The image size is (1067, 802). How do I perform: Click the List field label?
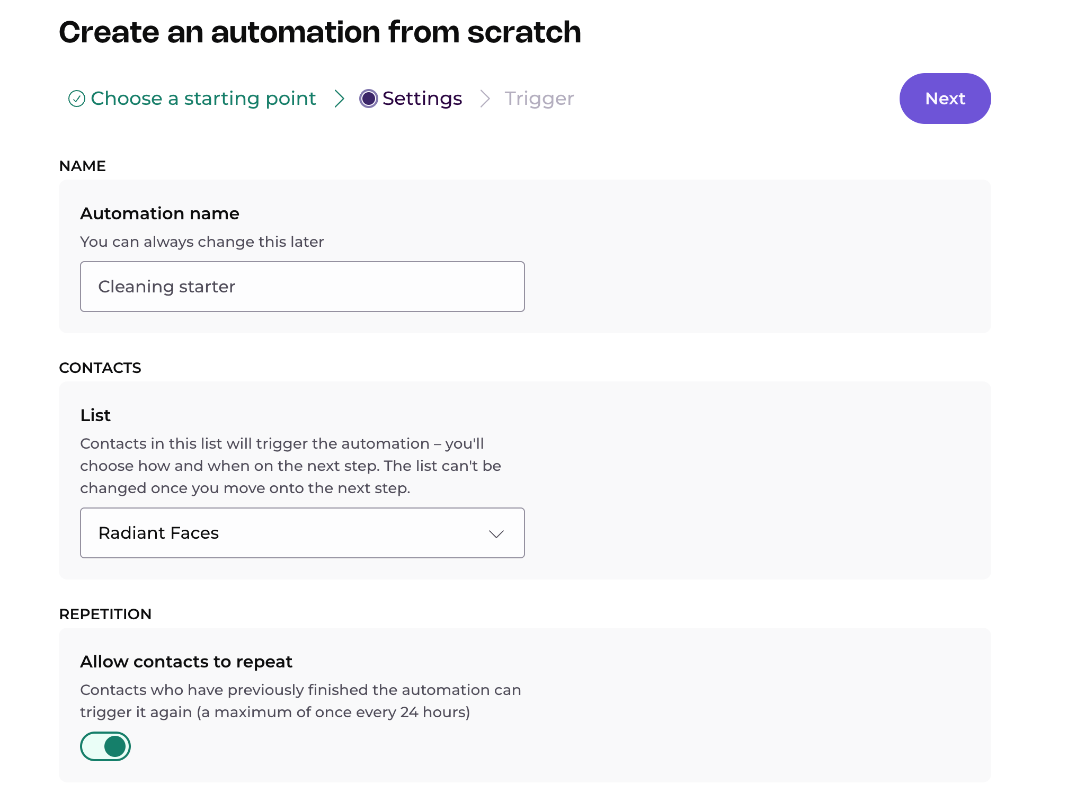click(95, 415)
